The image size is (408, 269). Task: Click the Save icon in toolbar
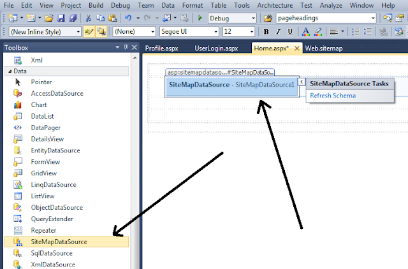61,18
